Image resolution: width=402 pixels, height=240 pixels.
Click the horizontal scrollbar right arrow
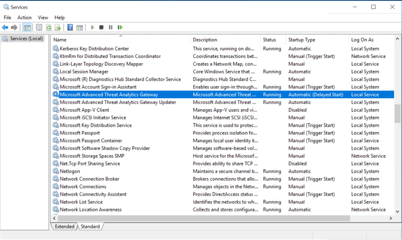391,219
